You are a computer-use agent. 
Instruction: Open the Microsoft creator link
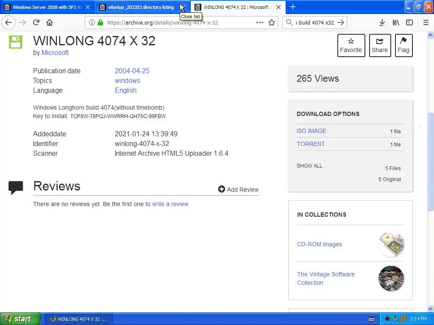tap(55, 52)
